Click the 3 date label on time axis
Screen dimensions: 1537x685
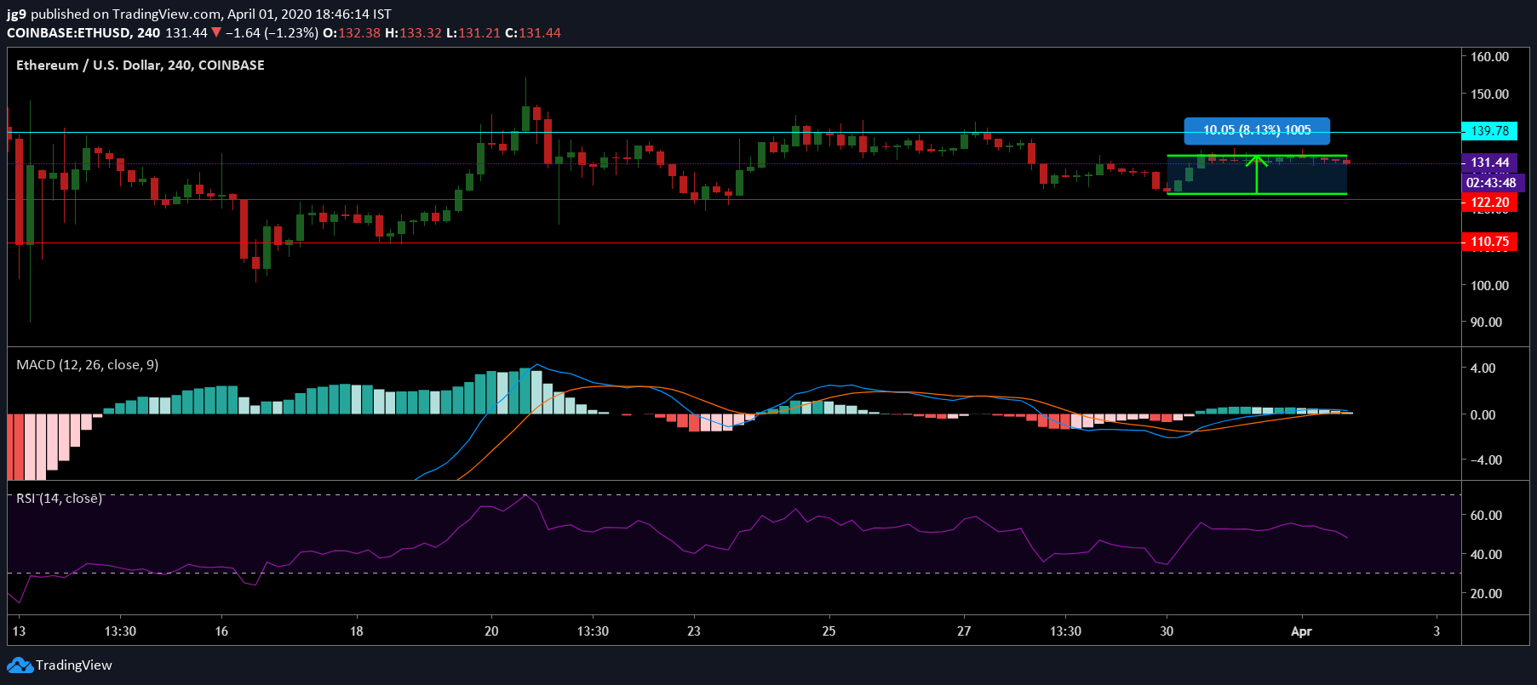tap(1437, 631)
